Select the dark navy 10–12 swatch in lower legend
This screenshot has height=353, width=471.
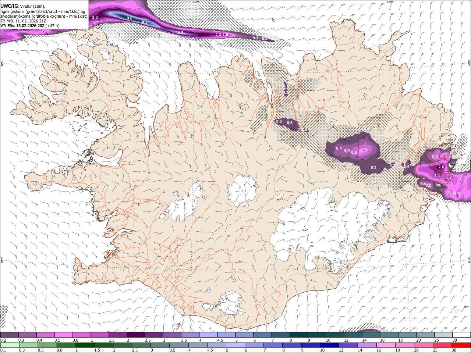pyautogui.click(x=329, y=345)
